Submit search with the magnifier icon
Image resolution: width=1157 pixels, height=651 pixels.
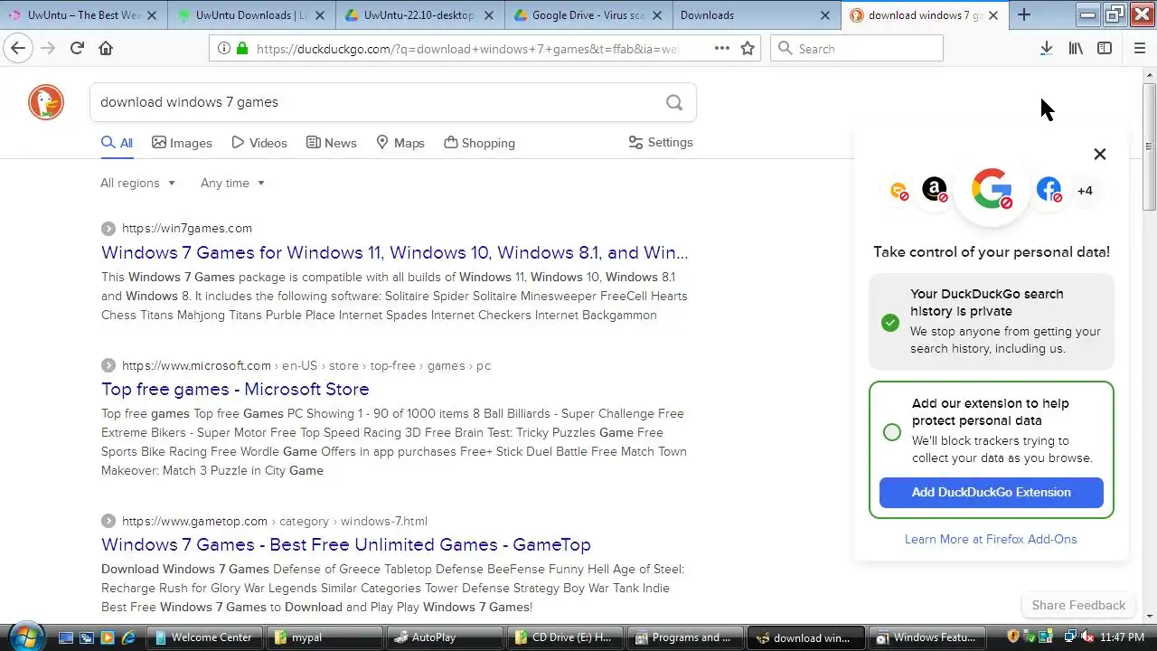[674, 102]
